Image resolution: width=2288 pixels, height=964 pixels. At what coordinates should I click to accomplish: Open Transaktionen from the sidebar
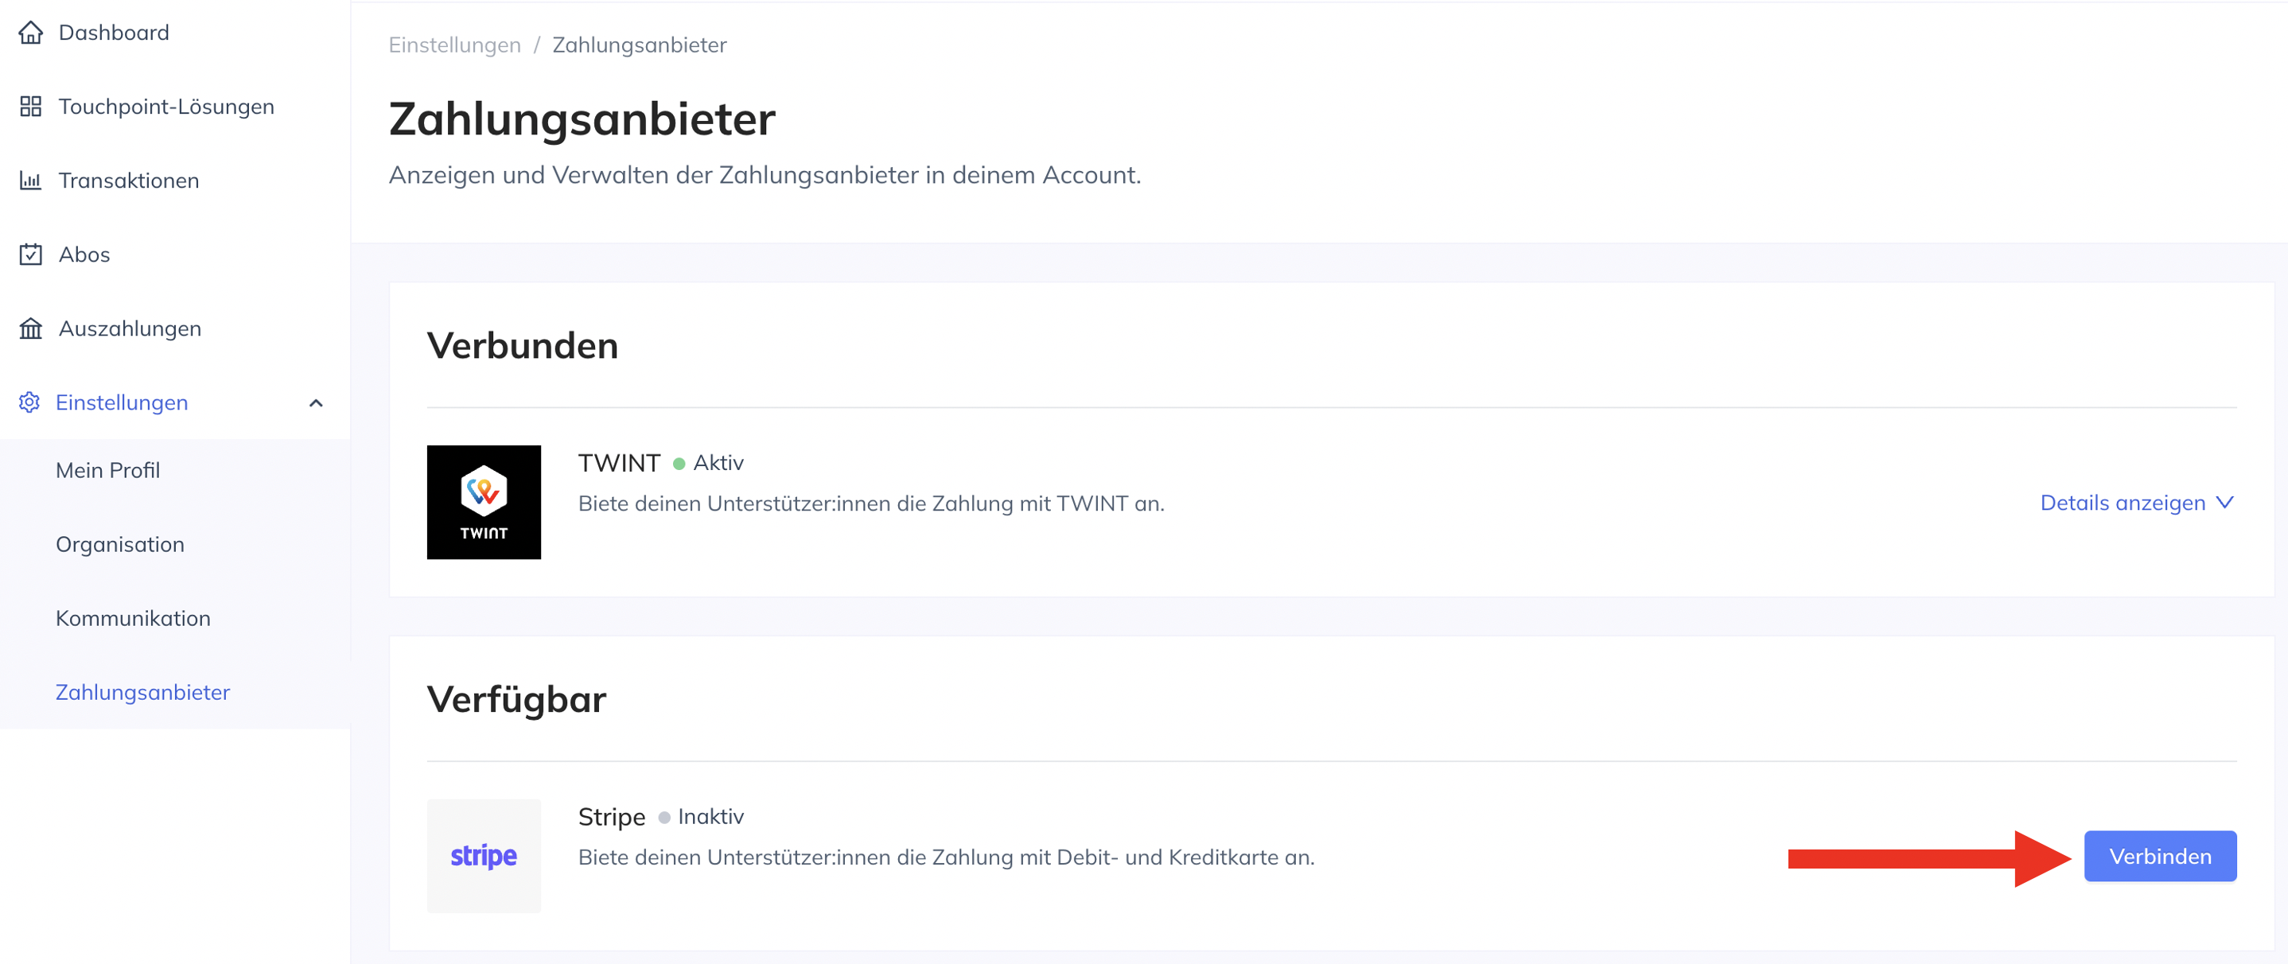[x=129, y=181]
